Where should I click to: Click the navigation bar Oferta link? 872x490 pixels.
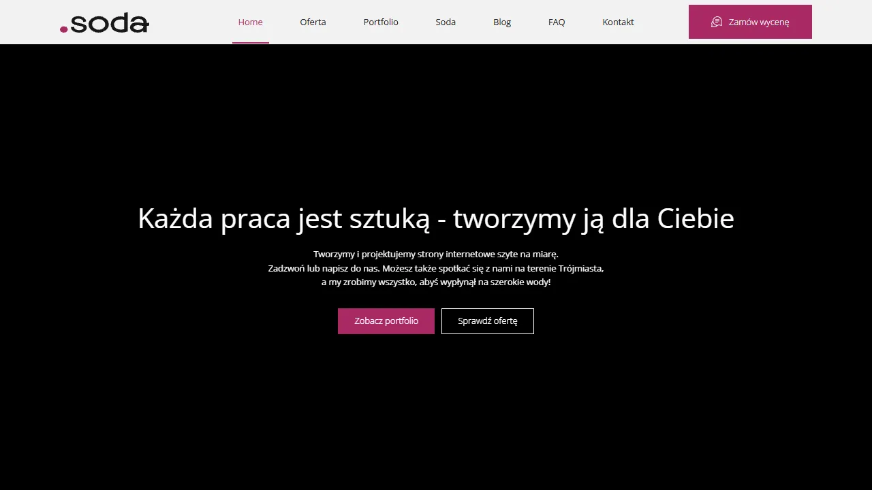[313, 22]
